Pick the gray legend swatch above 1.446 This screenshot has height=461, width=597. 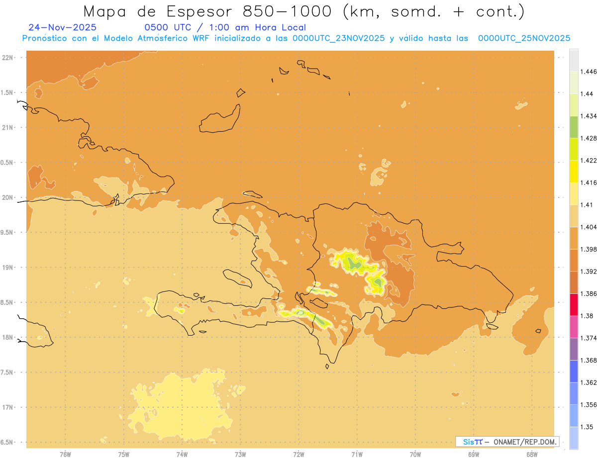(x=574, y=60)
